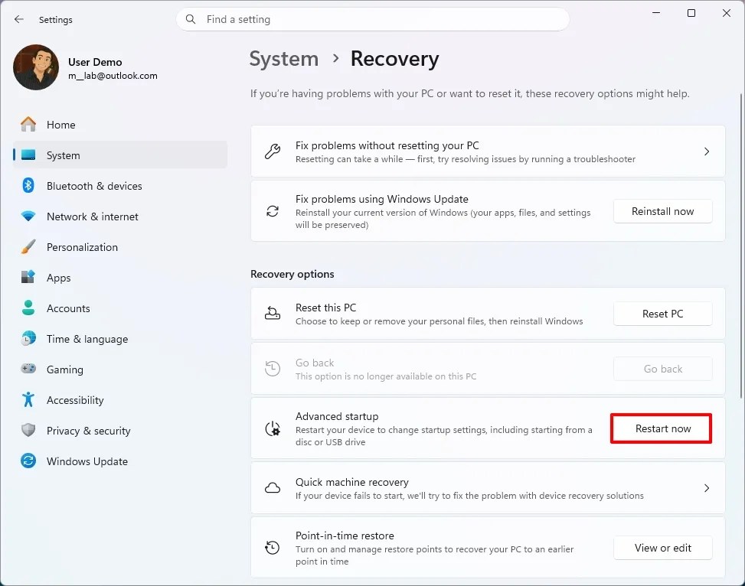The width and height of the screenshot is (745, 586).
Task: Click the Windows Update sync icon
Action: [28, 461]
